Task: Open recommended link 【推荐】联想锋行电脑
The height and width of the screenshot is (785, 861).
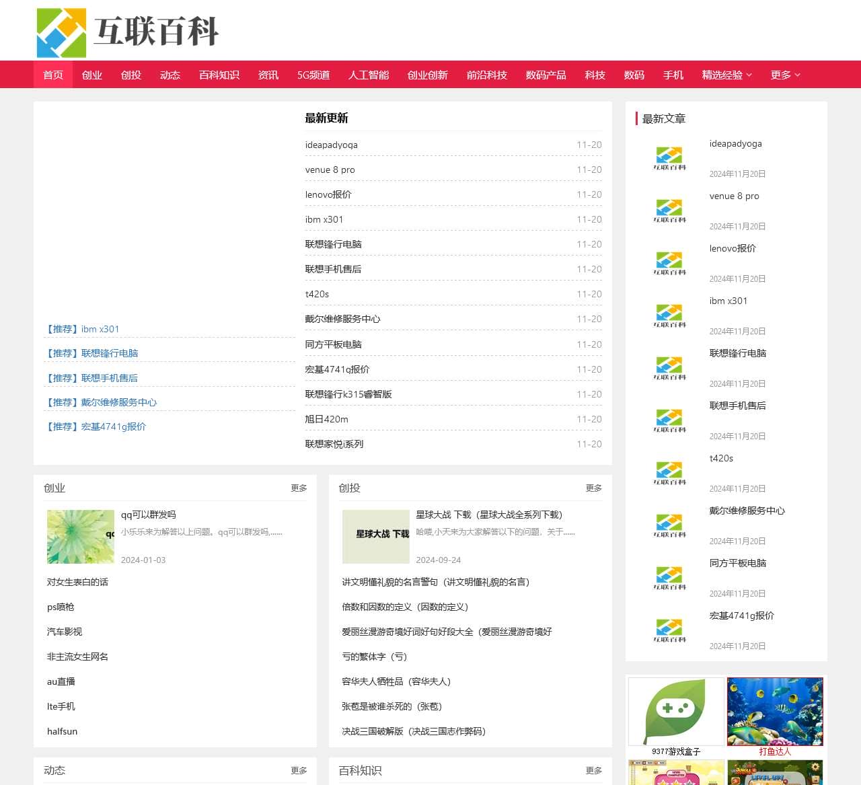Action: (91, 353)
